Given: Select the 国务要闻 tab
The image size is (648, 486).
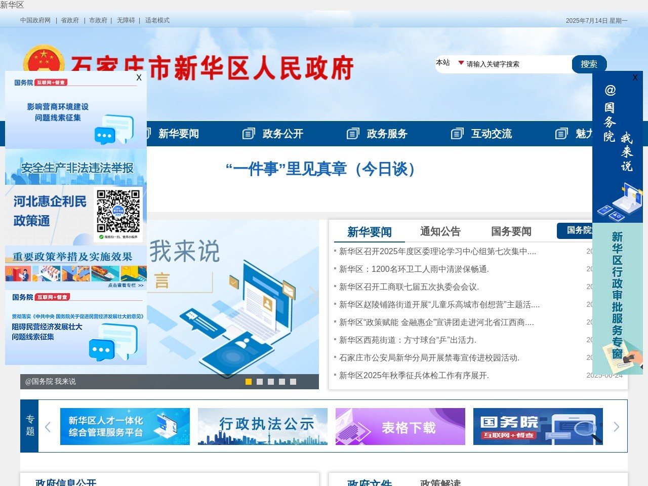Looking at the screenshot, I should [511, 231].
